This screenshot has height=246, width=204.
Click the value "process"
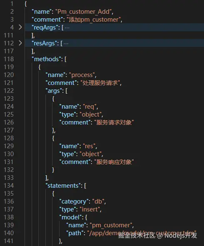tap(82, 75)
